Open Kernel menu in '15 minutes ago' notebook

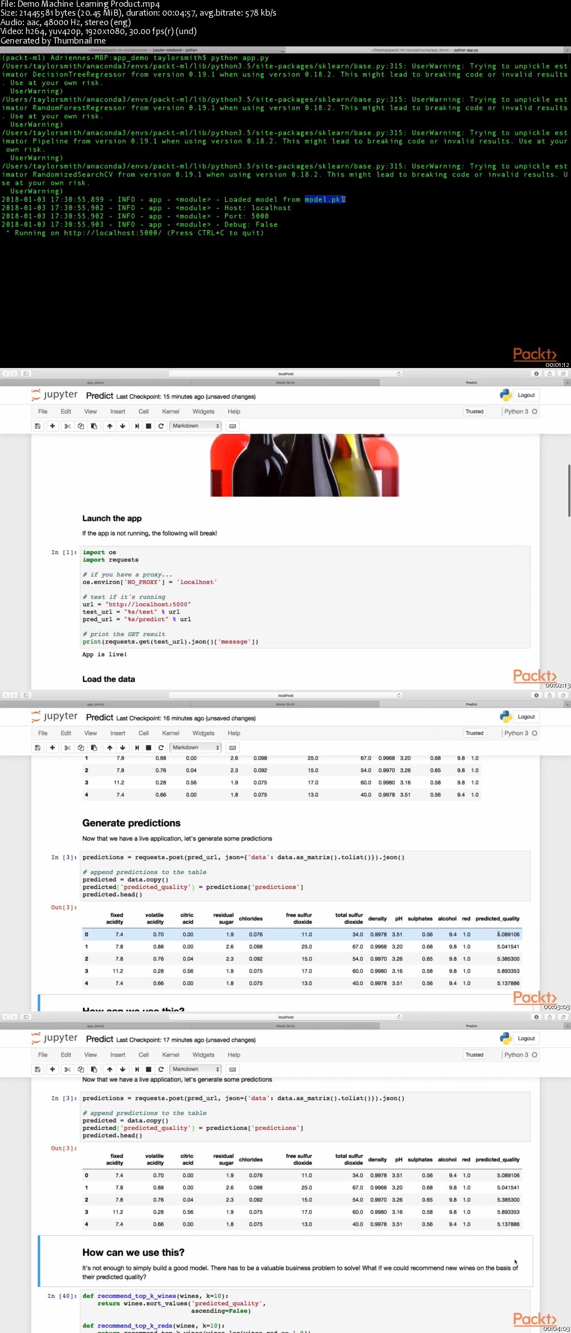click(x=171, y=412)
